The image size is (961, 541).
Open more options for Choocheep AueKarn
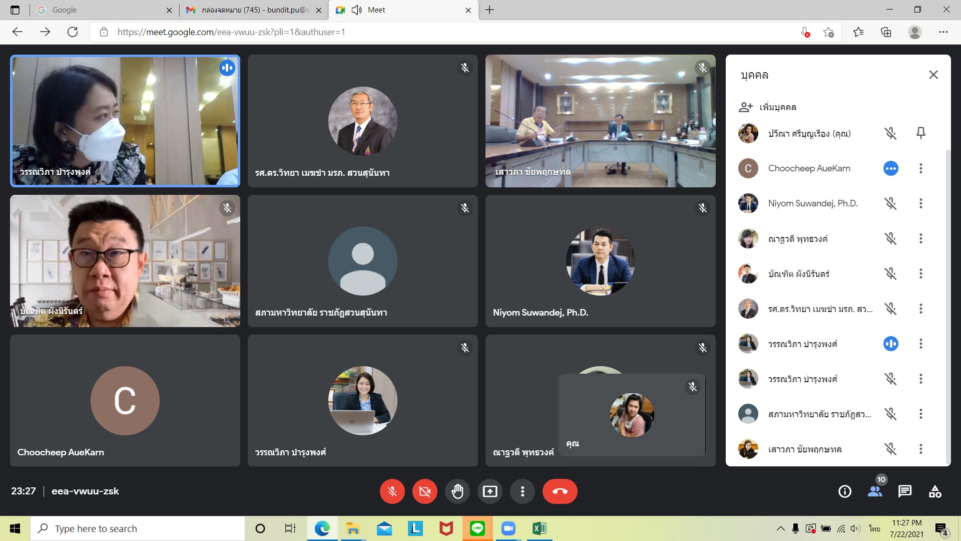pos(920,168)
